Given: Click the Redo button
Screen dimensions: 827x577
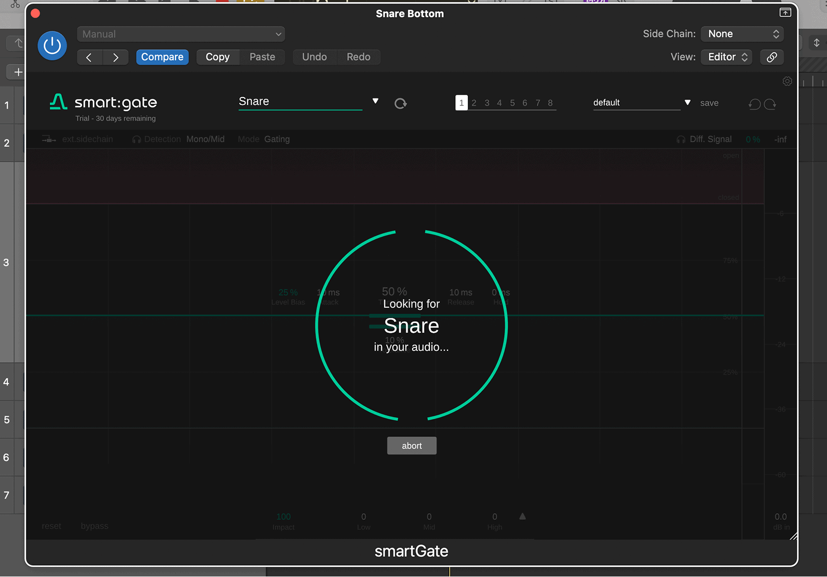Looking at the screenshot, I should point(359,57).
